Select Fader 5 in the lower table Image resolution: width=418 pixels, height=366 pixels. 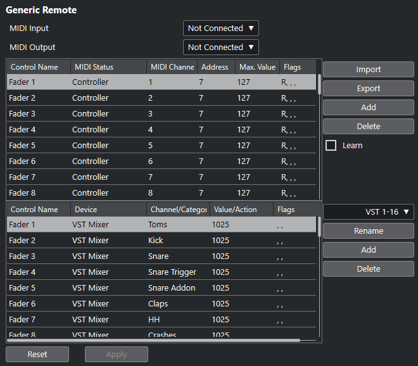[161, 288]
